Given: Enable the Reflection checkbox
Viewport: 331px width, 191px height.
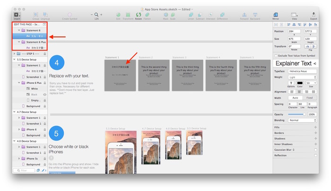Looking at the screenshot, I should pyautogui.click(x=315, y=156).
